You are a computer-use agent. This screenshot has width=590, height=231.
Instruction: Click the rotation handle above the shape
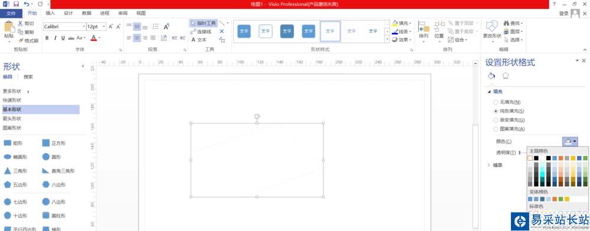coord(257,116)
